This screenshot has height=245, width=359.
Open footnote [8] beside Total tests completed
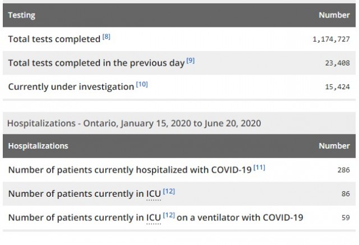point(106,36)
